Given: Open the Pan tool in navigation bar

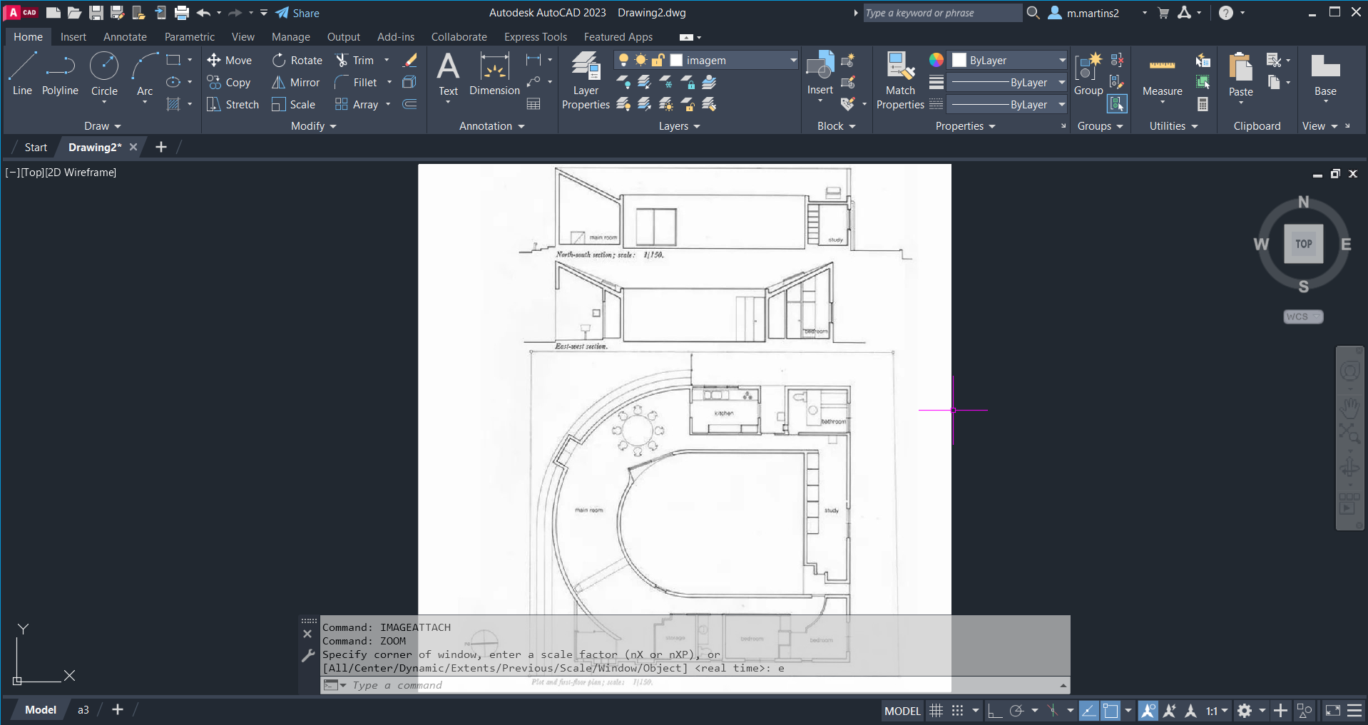Looking at the screenshot, I should click(1349, 408).
